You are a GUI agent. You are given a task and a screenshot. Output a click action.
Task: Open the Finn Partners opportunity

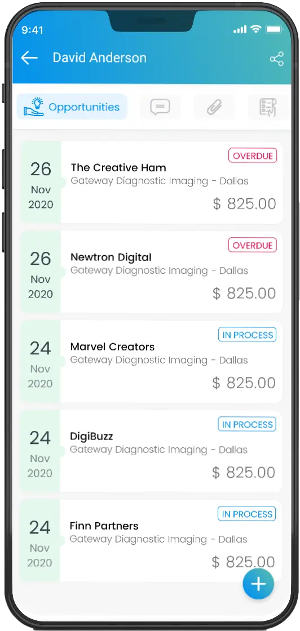pyautogui.click(x=151, y=541)
